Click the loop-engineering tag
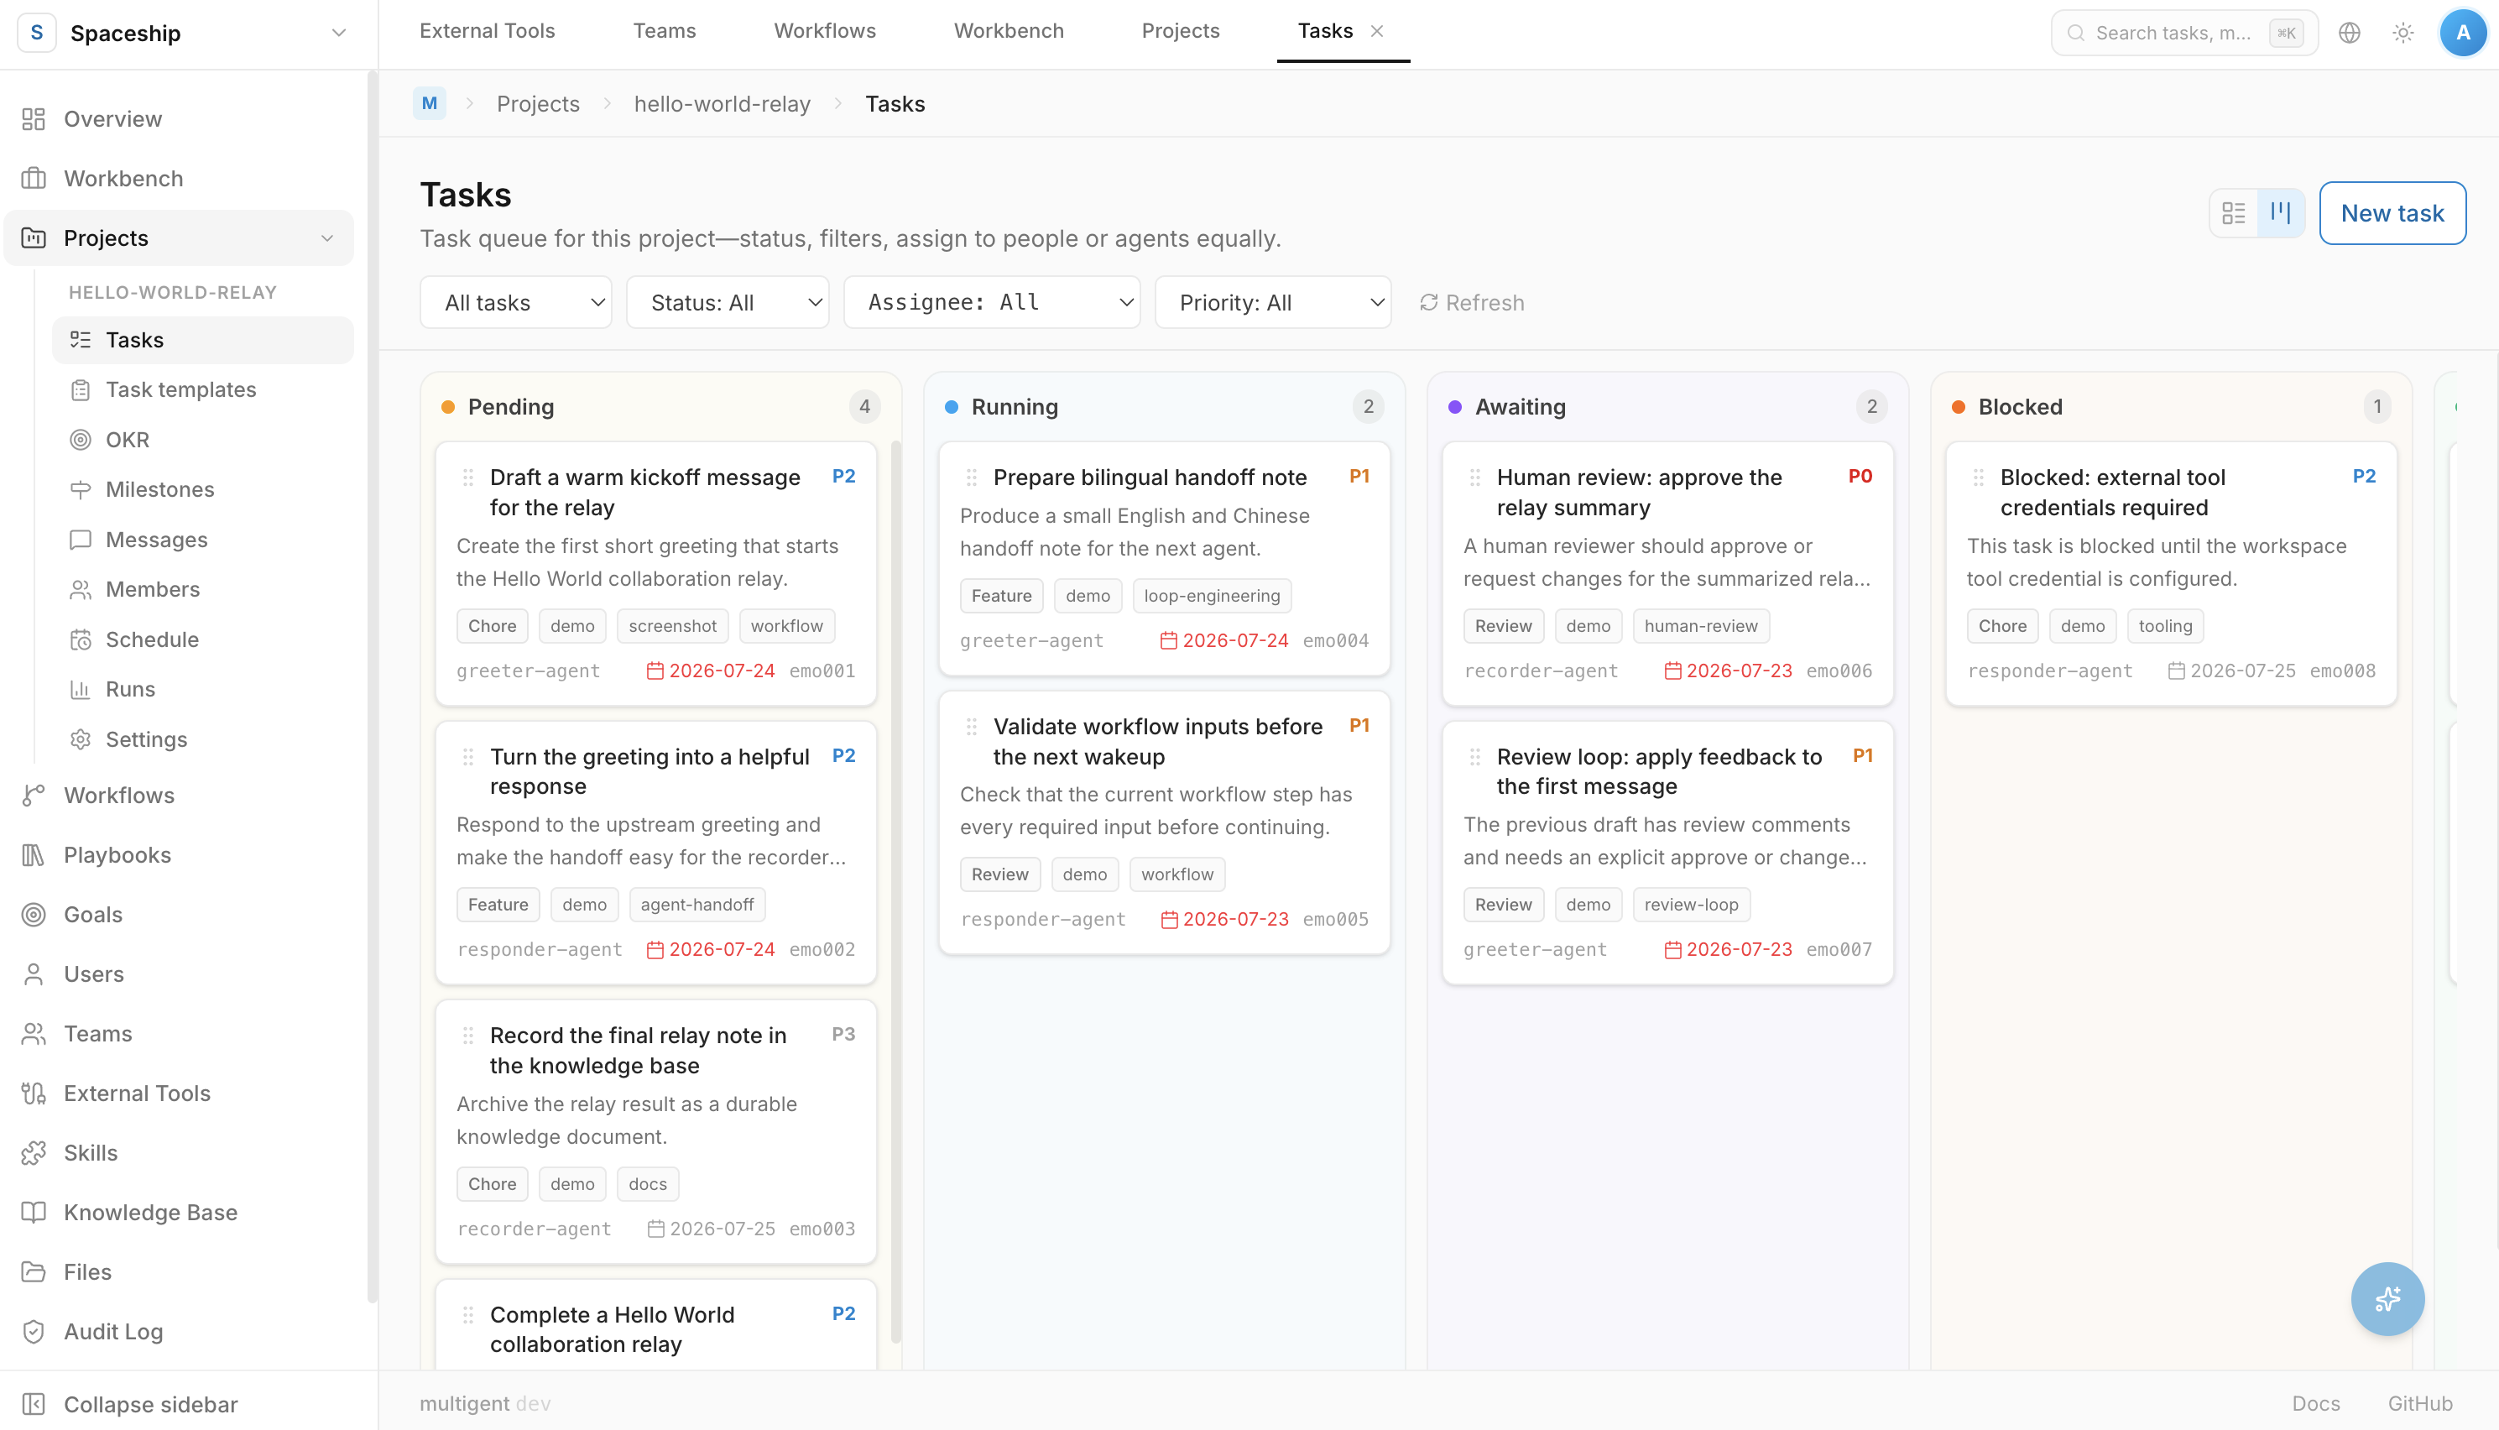 (x=1212, y=595)
